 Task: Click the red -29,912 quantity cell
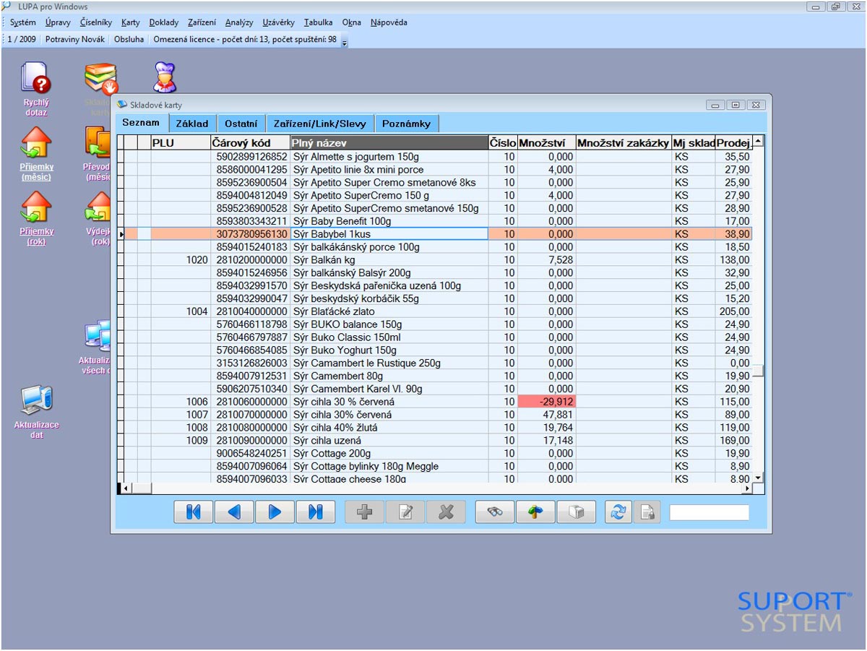(x=547, y=402)
